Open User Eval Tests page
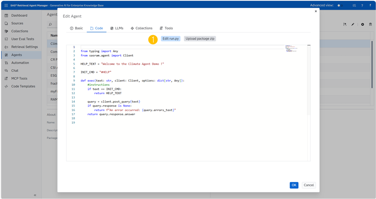The width and height of the screenshot is (376, 199). coord(22,39)
